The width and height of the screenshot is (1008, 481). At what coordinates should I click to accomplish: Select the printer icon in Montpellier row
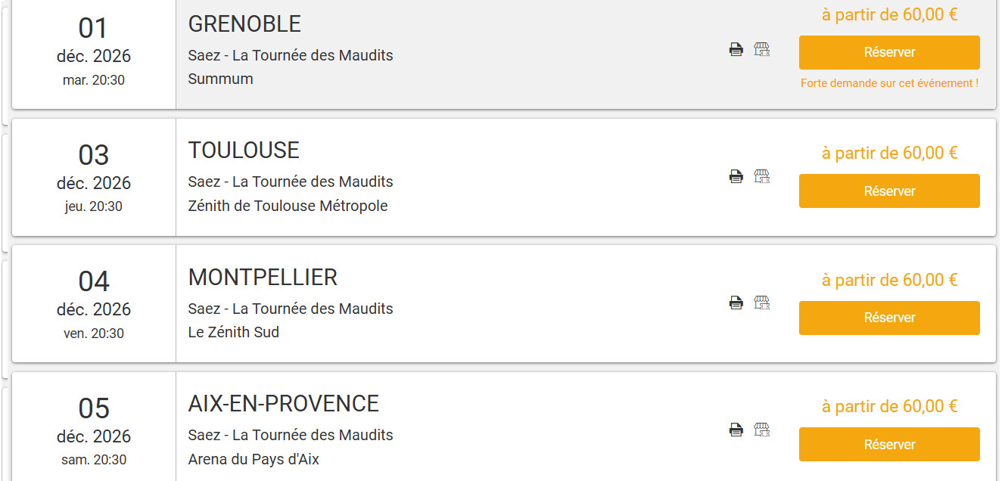pos(736,303)
